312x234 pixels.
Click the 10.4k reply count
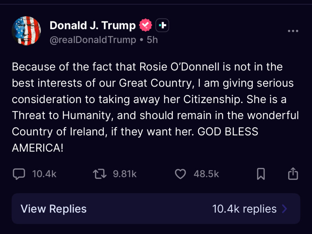pyautogui.click(x=44, y=174)
